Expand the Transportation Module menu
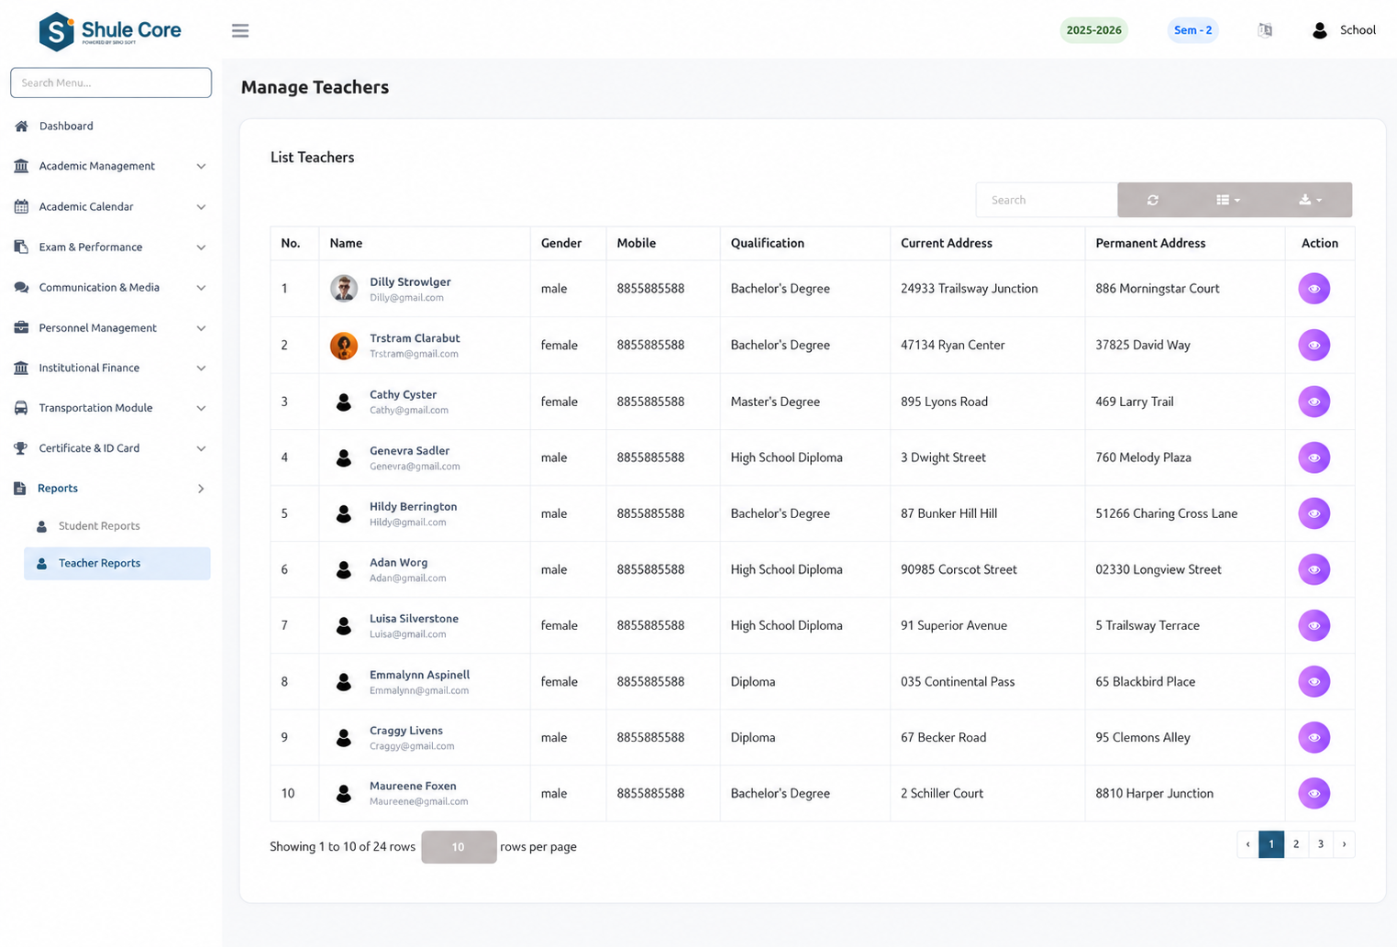Screen dimensions: 1397x947 (x=110, y=408)
